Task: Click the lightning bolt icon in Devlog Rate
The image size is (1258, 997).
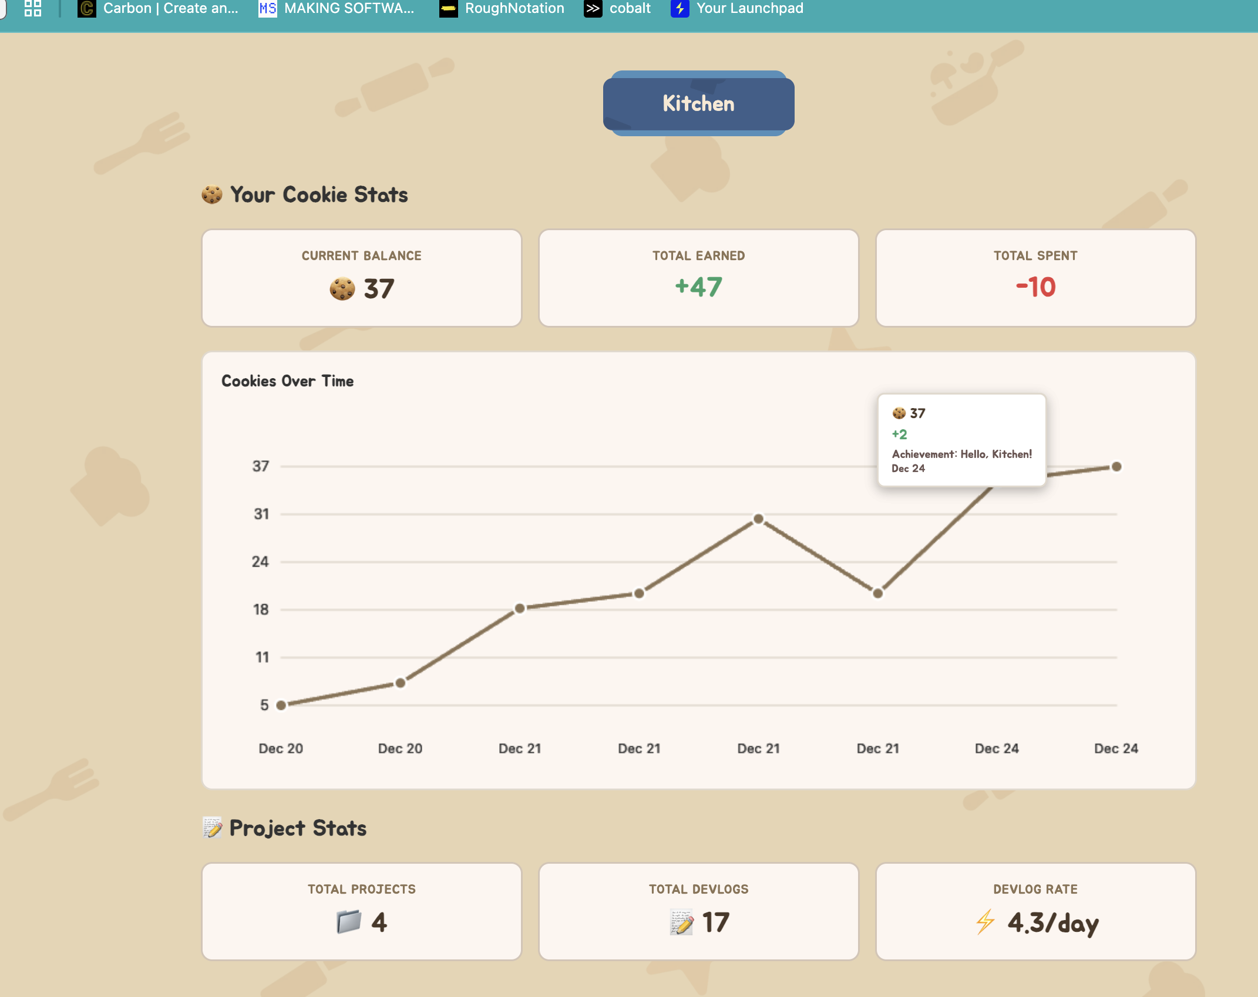Action: tap(985, 922)
